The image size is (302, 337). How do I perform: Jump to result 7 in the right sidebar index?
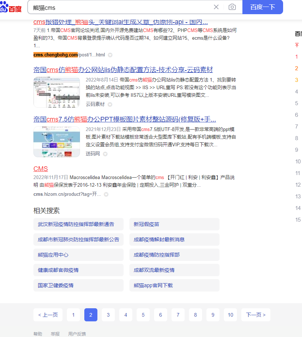point(297,127)
